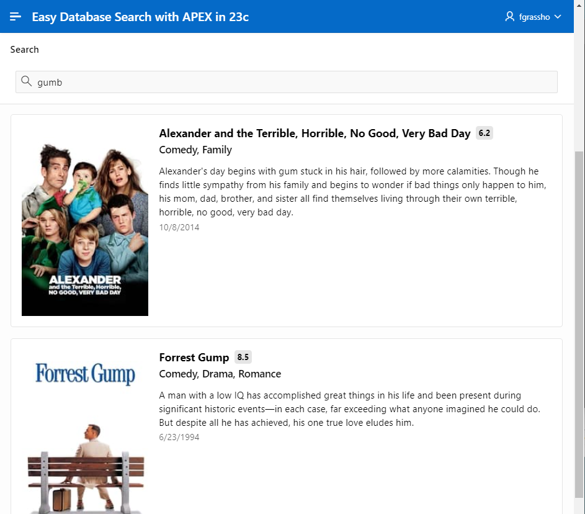Click the Comedy, Family genre line

coord(195,150)
